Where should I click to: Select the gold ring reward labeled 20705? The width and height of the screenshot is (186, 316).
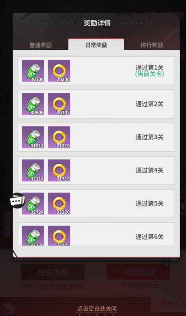click(x=59, y=104)
